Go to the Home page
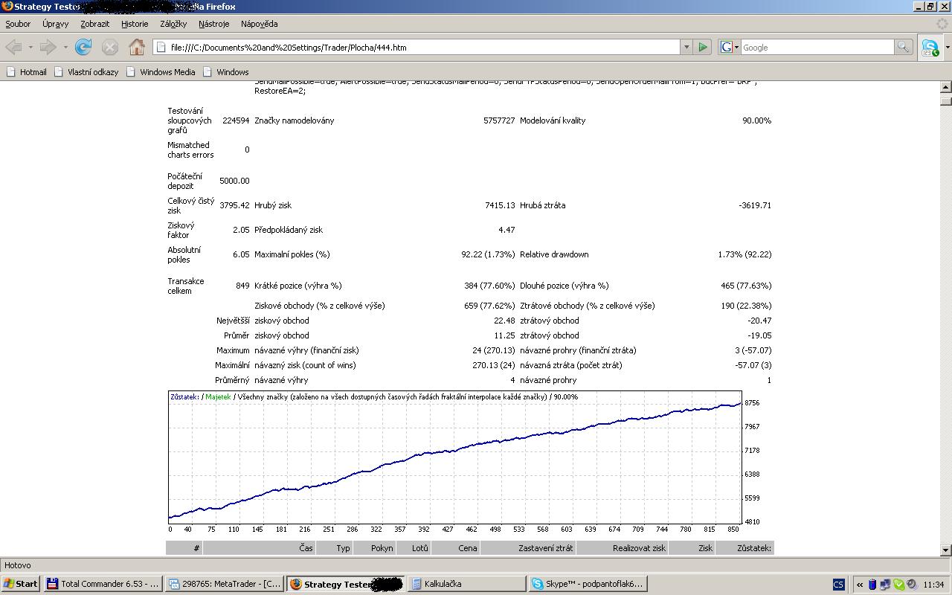This screenshot has width=952, height=595. [x=137, y=48]
